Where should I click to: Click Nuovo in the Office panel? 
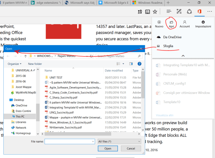pyautogui.click(x=159, y=24)
